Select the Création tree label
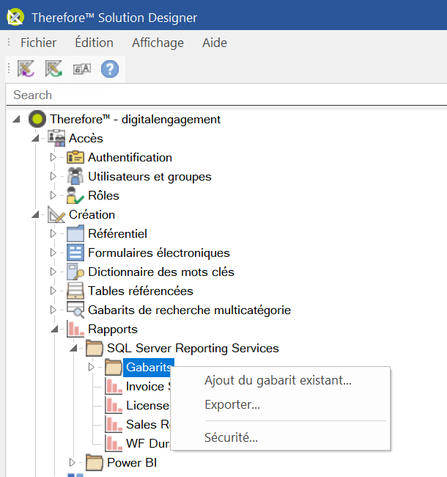447x477 pixels. pyautogui.click(x=92, y=214)
